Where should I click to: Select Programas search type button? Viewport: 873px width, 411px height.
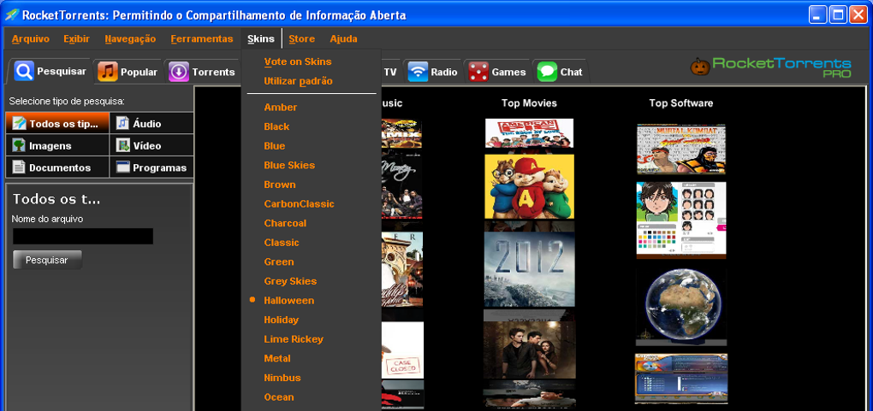(x=151, y=167)
